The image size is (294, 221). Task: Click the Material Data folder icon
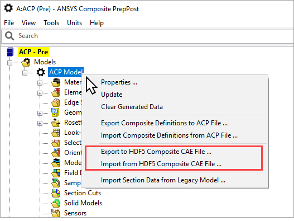coord(56,82)
